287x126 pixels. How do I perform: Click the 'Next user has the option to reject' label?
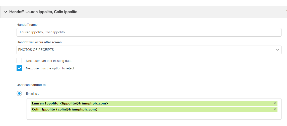(x=50, y=68)
